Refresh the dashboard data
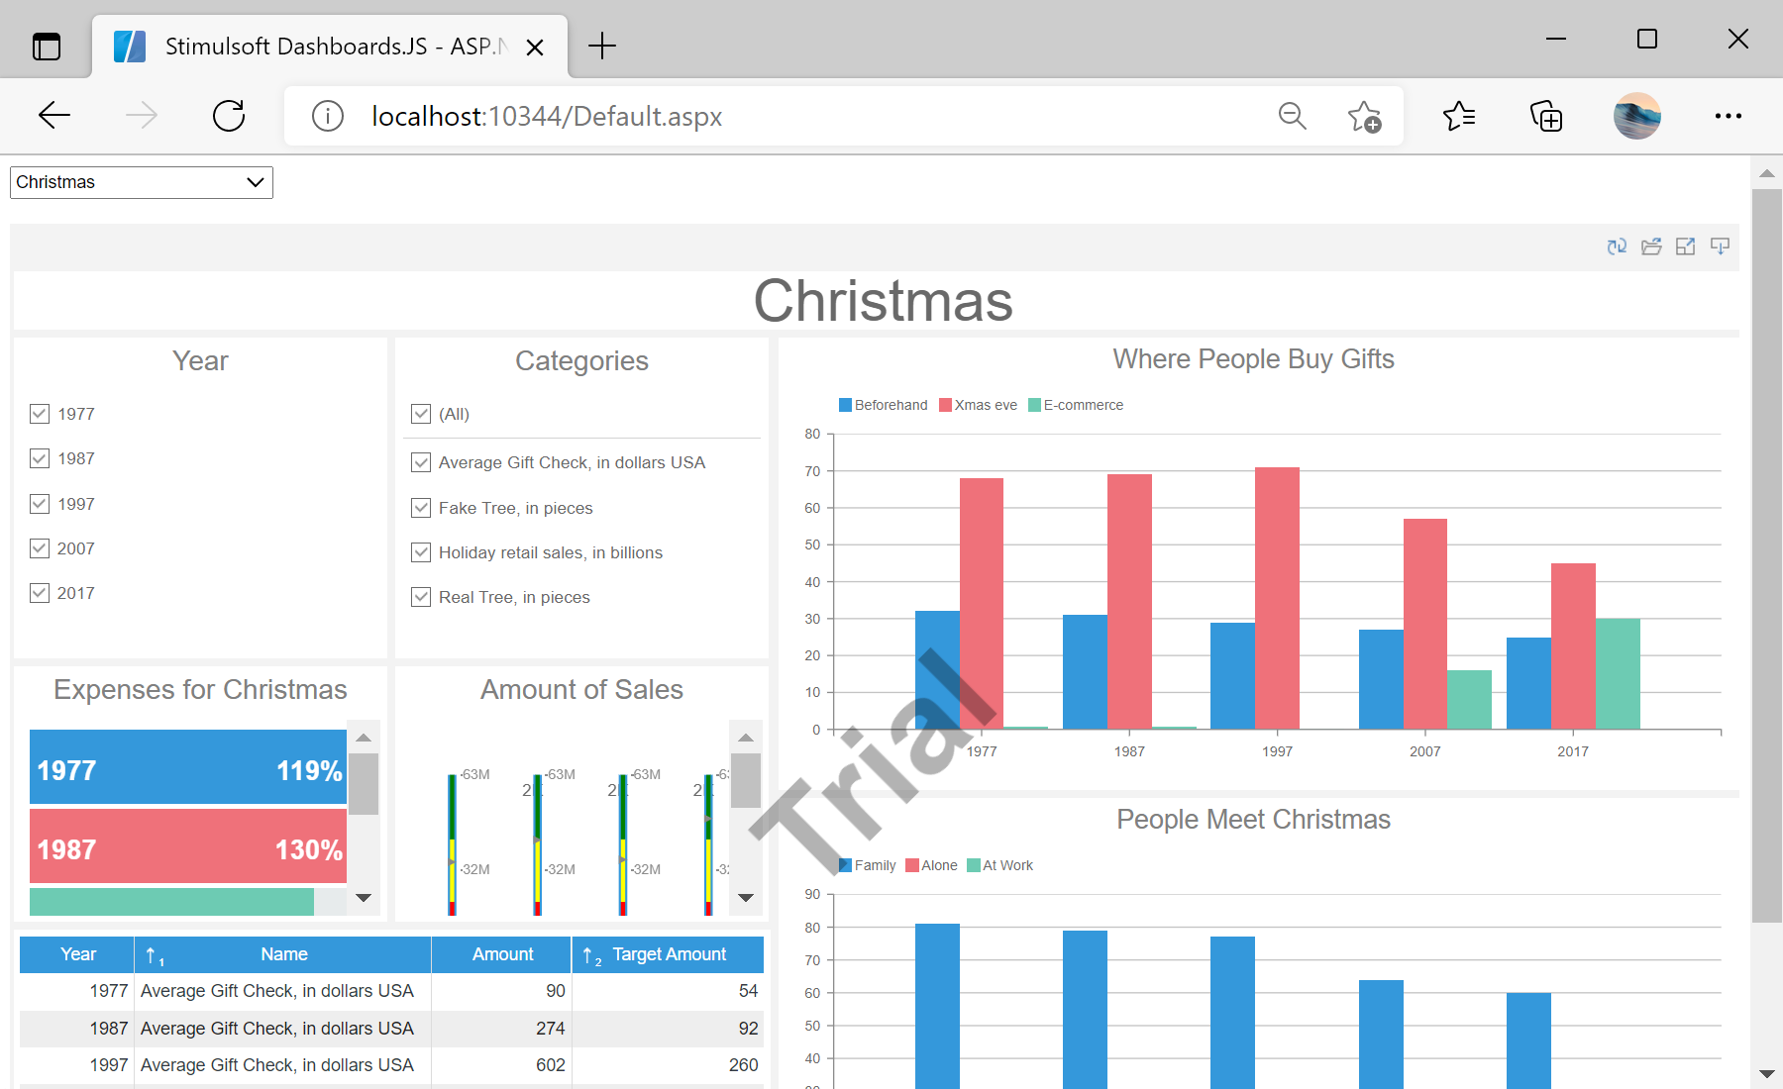 (1616, 246)
